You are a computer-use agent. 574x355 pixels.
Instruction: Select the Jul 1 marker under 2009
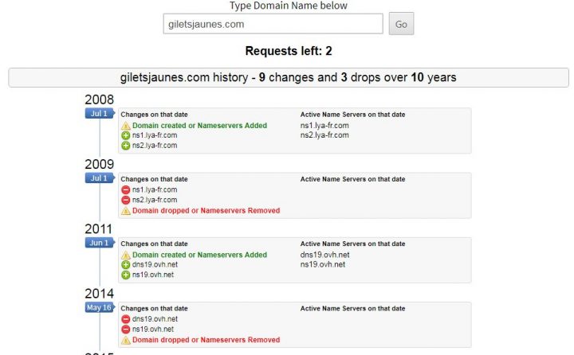point(100,177)
